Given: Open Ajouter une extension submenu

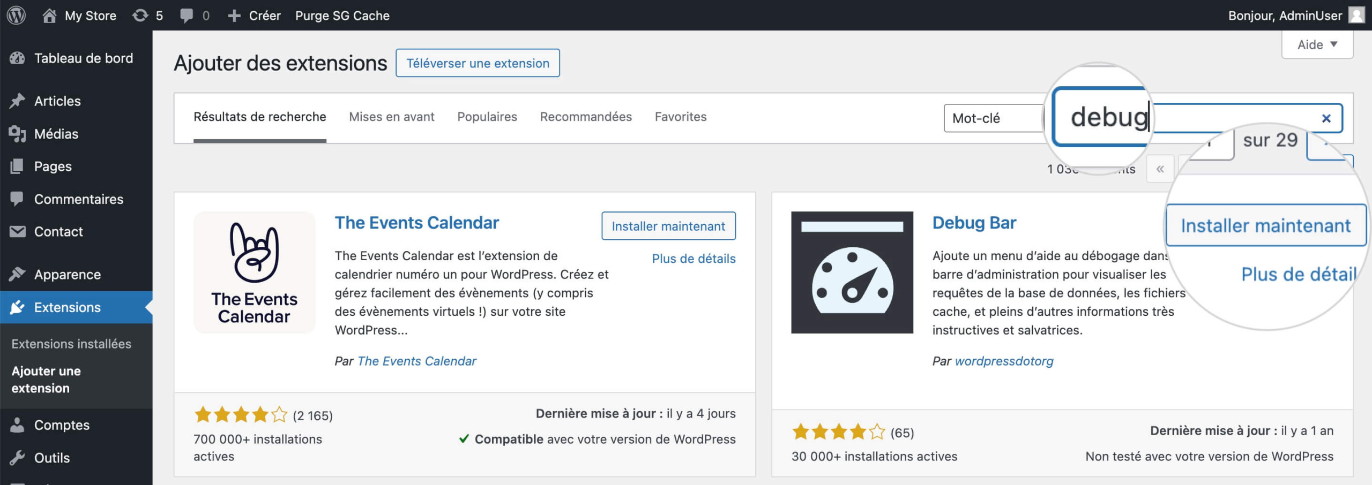Looking at the screenshot, I should point(46,380).
